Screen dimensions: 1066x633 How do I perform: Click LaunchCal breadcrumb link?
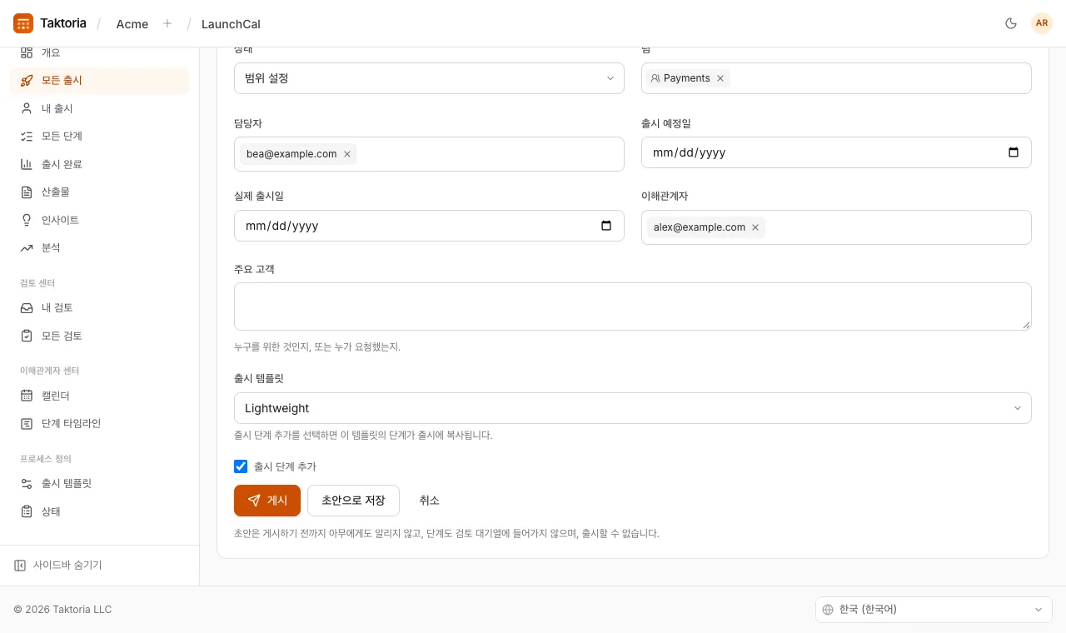click(x=230, y=23)
